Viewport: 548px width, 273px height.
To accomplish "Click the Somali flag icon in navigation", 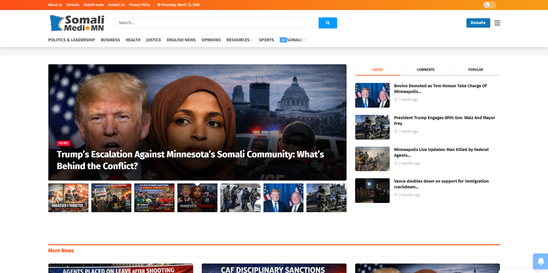I will 283,40.
